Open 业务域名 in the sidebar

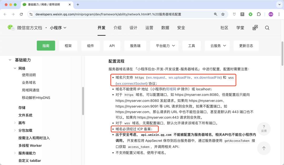pos(29,83)
